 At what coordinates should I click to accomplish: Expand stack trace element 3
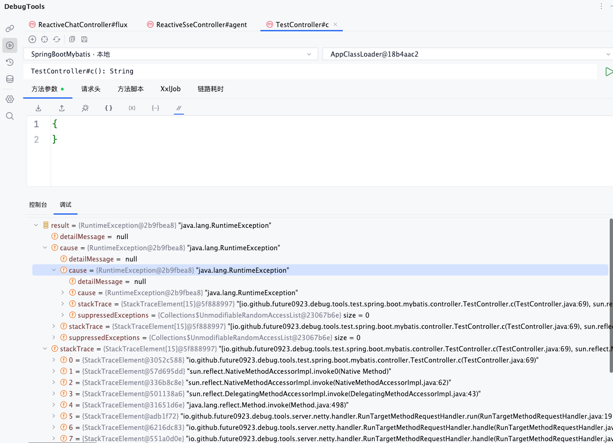pos(54,394)
